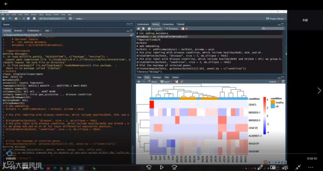Switch to the Viewer tab

(175, 77)
